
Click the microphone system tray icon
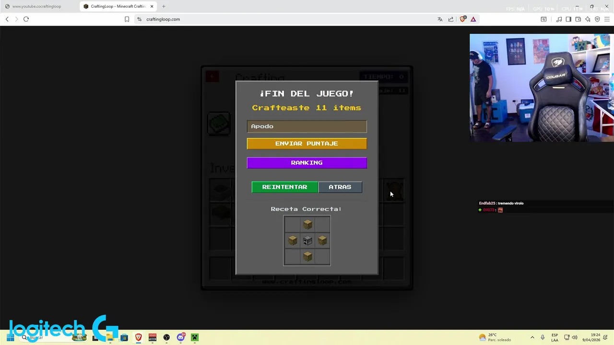tap(543, 337)
